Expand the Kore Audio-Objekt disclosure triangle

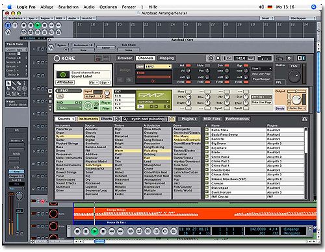click(8, 101)
